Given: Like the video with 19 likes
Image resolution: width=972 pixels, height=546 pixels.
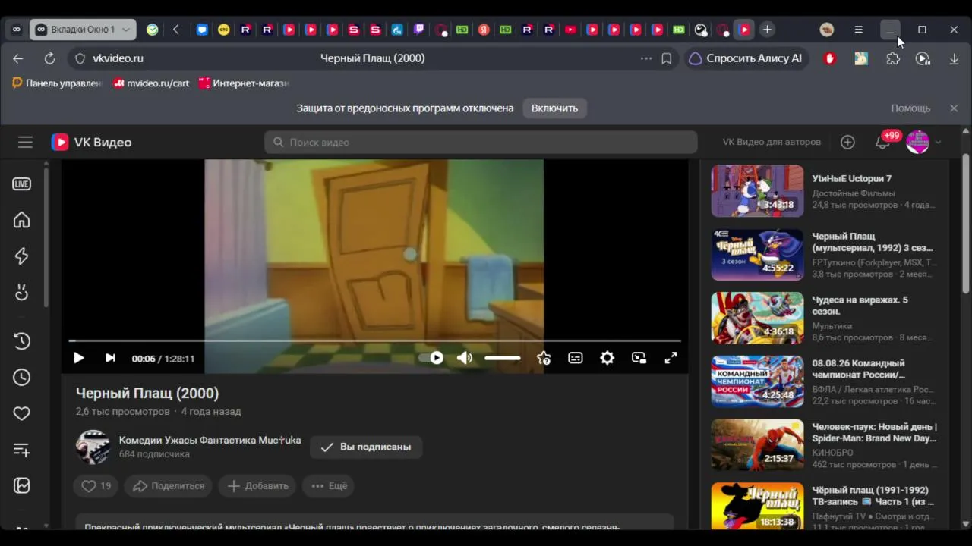Looking at the screenshot, I should click(96, 486).
